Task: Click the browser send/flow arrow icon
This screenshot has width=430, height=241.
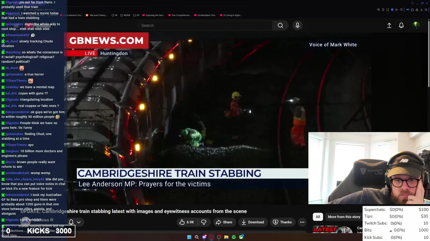Action: click(396, 10)
